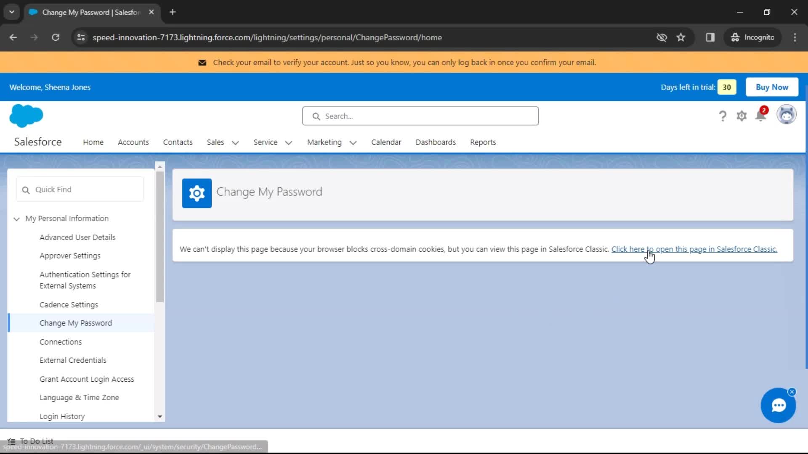808x454 pixels.
Task: Click sidebar scrollbar up arrow
Action: [160, 167]
